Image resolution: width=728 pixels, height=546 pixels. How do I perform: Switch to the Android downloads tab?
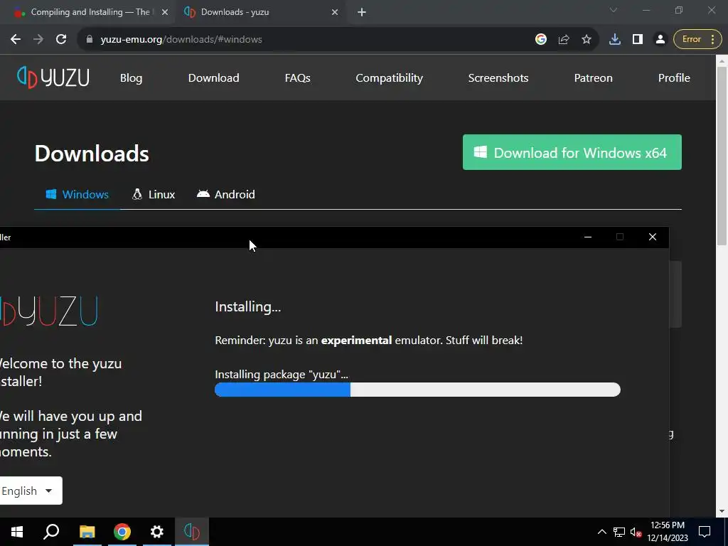tap(226, 195)
